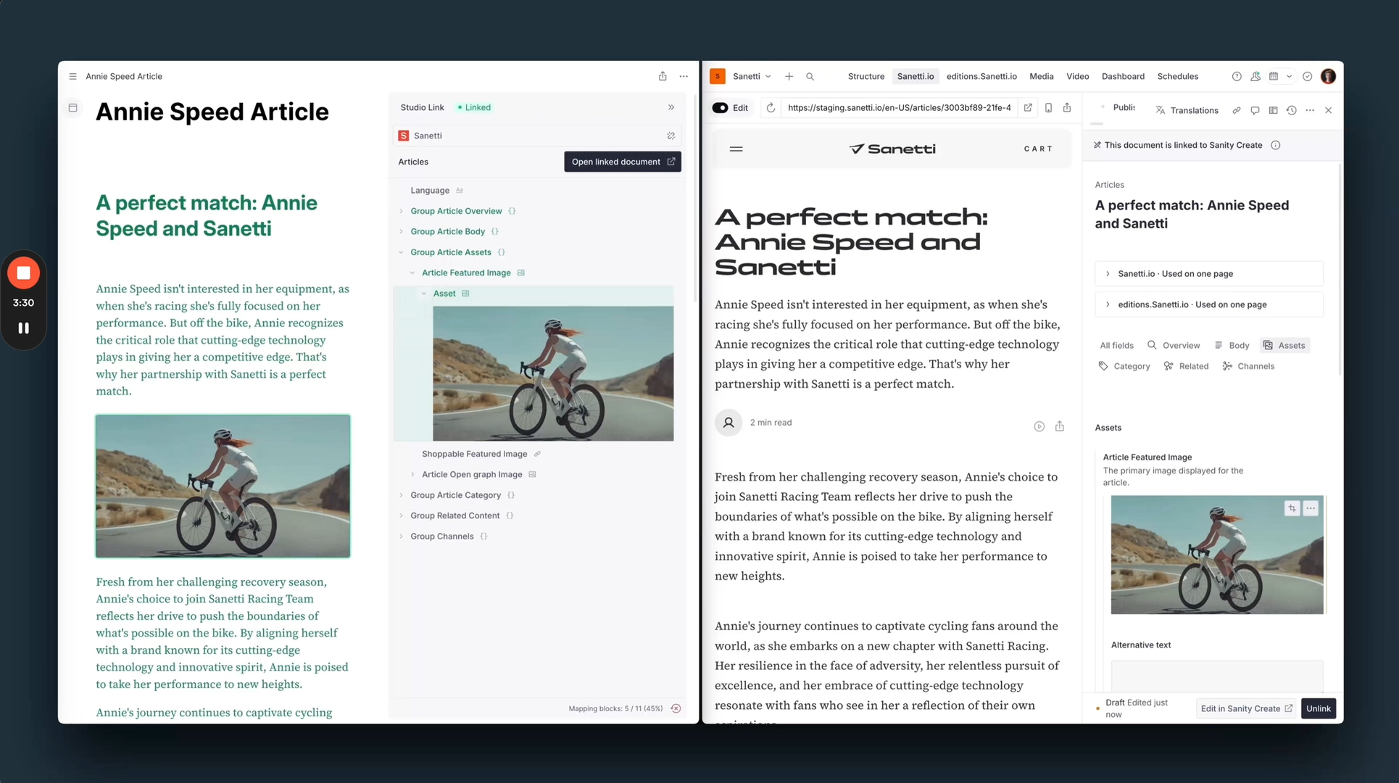Click the mobile preview icon

point(1048,108)
